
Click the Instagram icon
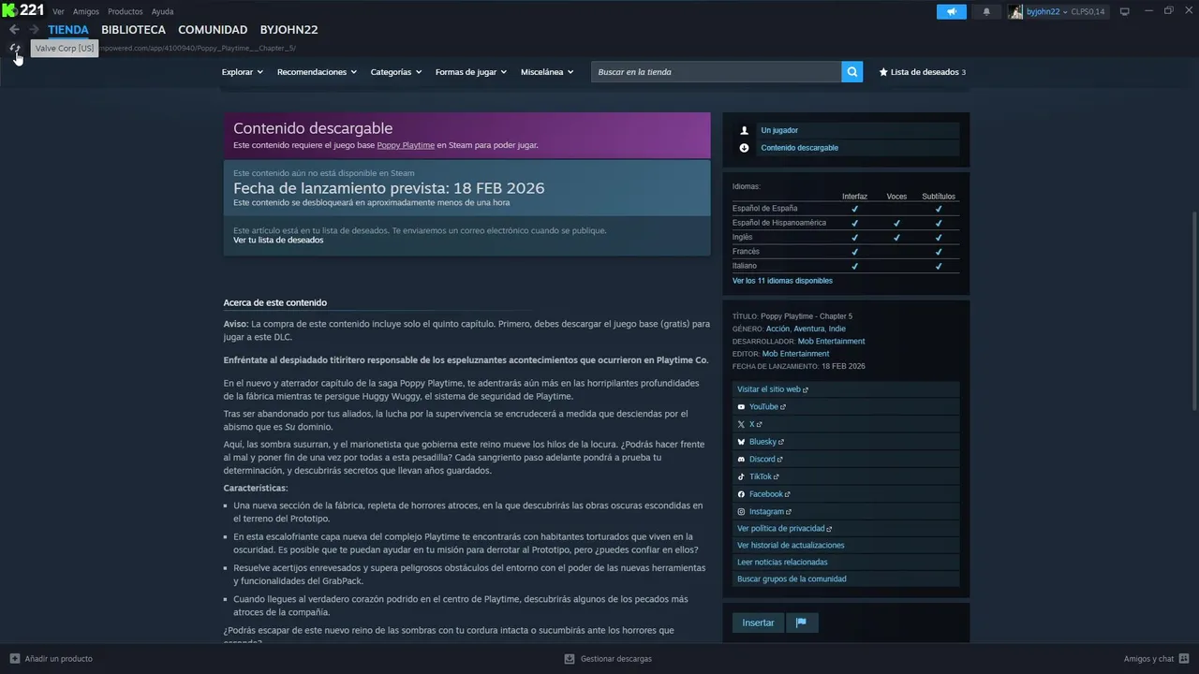(741, 512)
